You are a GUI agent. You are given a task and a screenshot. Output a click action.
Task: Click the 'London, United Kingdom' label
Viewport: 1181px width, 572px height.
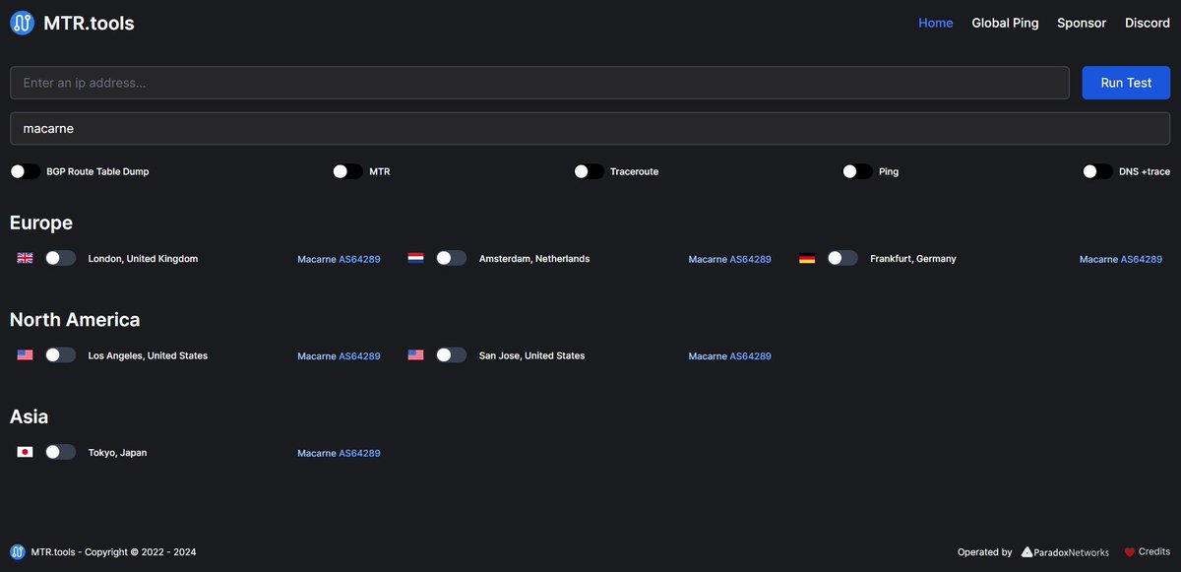point(143,259)
